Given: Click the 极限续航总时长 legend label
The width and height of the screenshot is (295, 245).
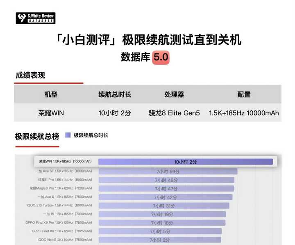Looking at the screenshot, I should tap(91, 135).
